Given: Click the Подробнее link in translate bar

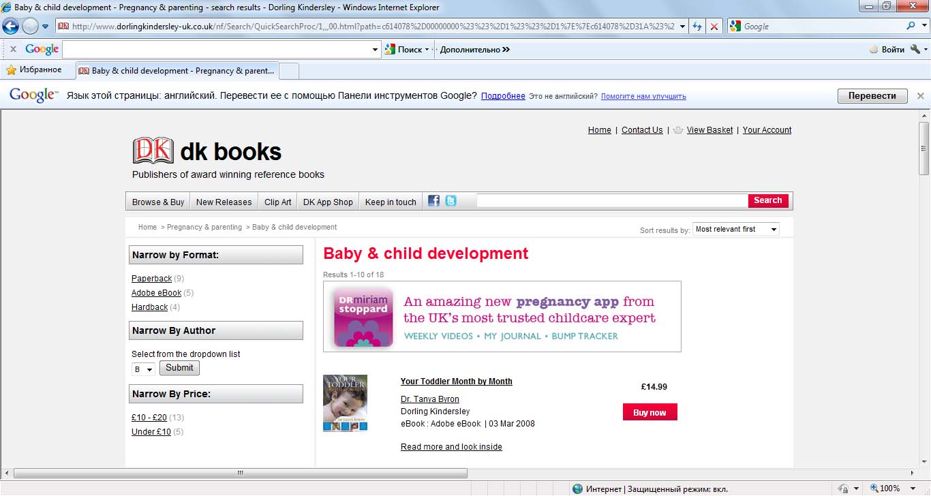Looking at the screenshot, I should tap(503, 96).
